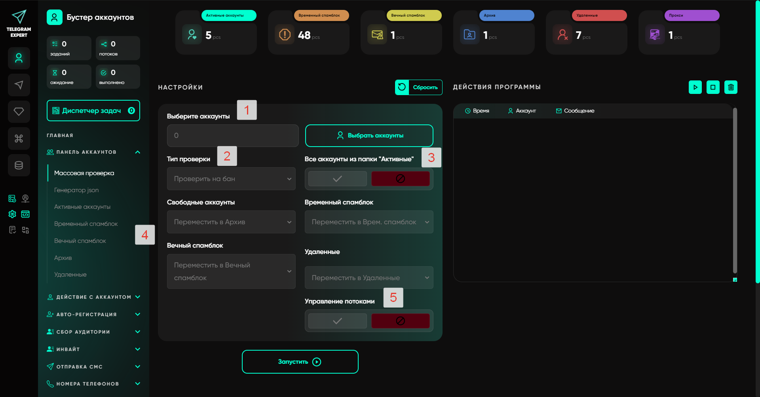Click the program actions log scrollbar
The width and height of the screenshot is (760, 397).
tap(735, 190)
